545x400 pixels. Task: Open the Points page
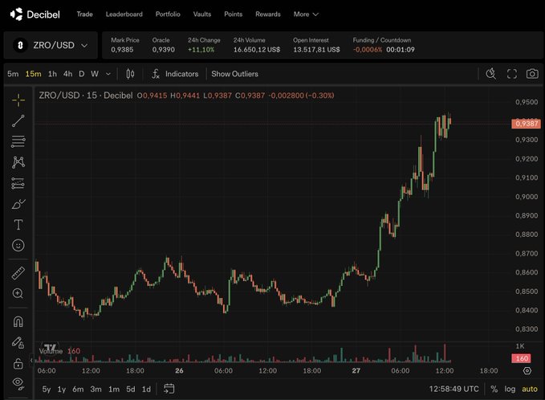point(233,14)
